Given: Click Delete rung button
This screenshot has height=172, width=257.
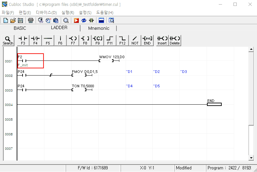Looking at the screenshot, I should (175, 40).
